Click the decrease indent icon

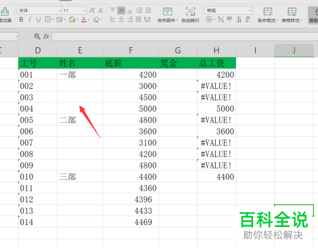click(x=139, y=10)
